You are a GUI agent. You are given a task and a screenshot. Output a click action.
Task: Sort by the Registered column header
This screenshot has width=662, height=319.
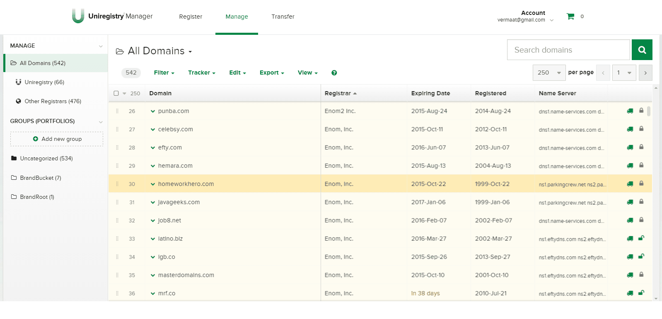(x=490, y=93)
